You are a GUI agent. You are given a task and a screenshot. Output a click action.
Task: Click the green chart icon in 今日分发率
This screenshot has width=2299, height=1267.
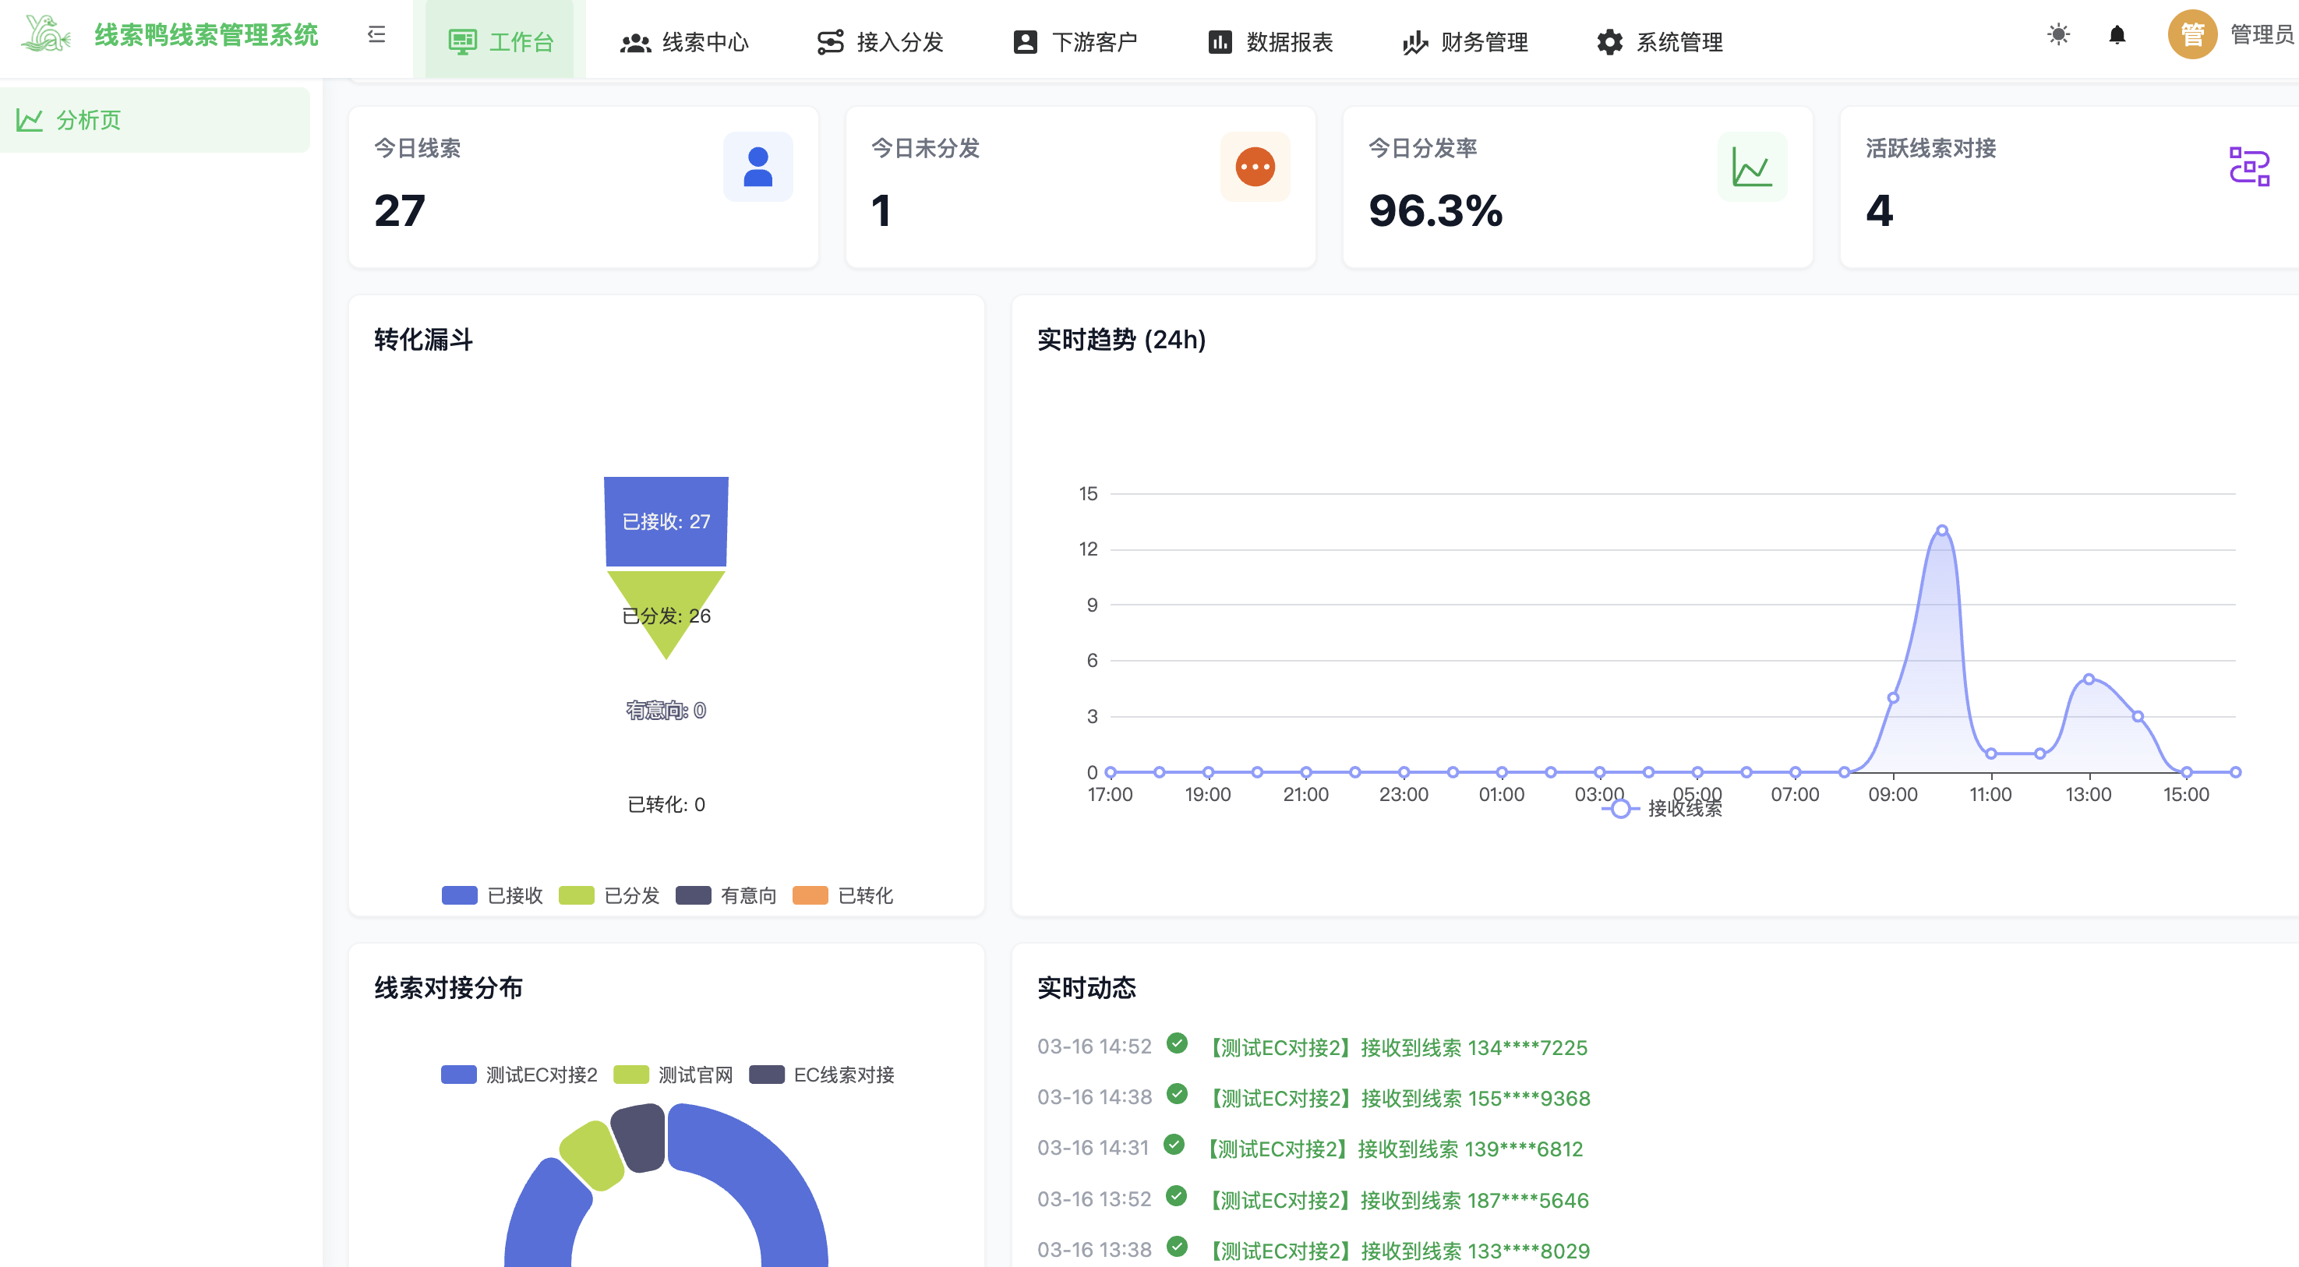click(1752, 167)
